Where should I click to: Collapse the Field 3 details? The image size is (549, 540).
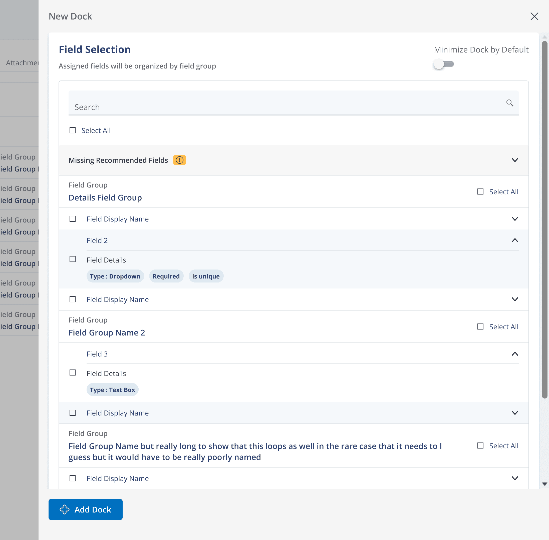click(515, 354)
